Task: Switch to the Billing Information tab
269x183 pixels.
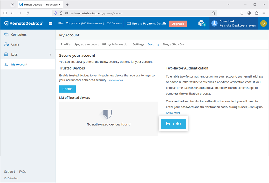Action: tap(116, 44)
